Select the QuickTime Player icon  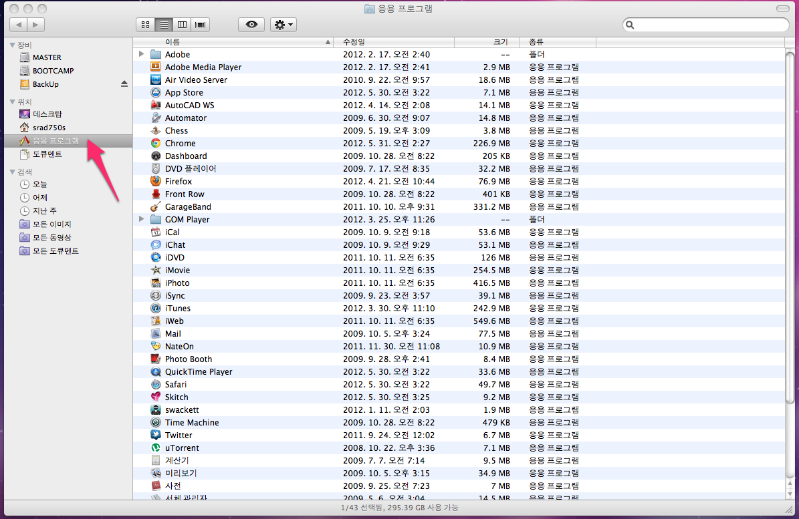(156, 372)
